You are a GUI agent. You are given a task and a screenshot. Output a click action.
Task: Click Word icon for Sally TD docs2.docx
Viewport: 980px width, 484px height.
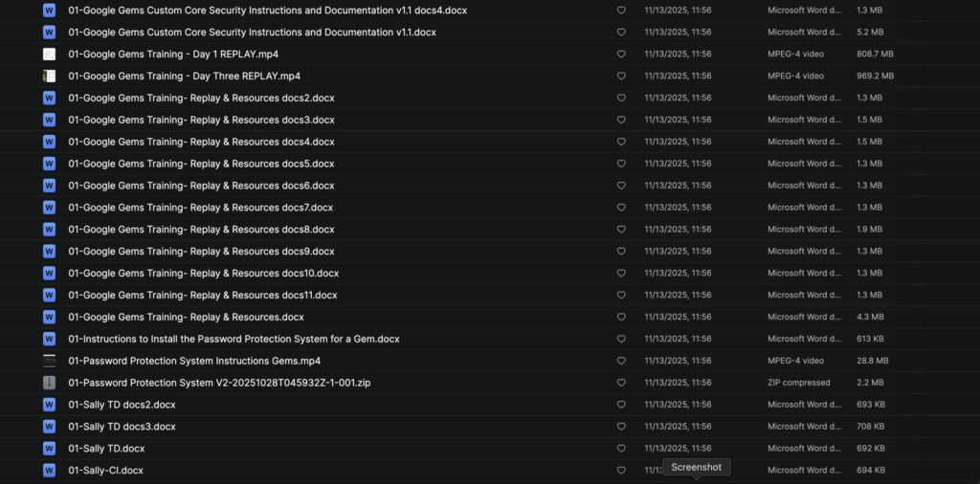(x=49, y=405)
